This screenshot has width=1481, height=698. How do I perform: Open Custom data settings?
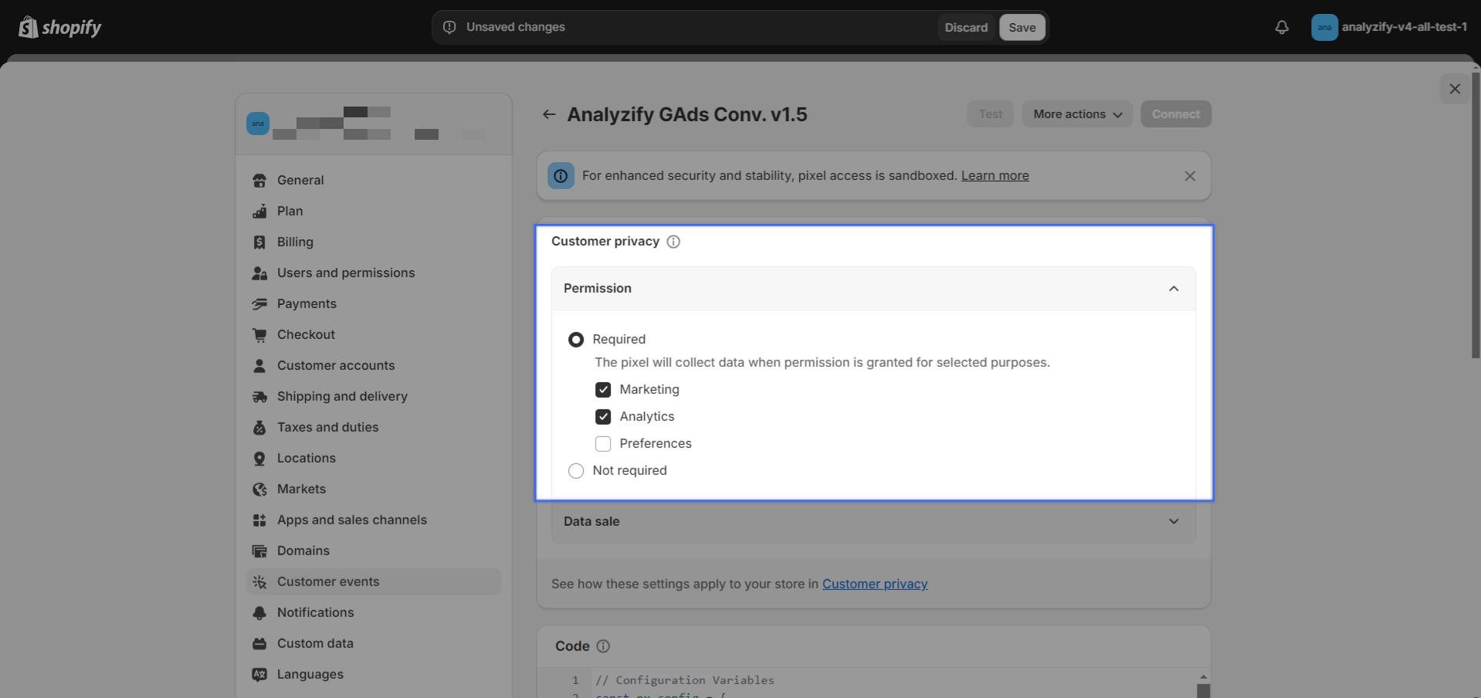(374, 643)
